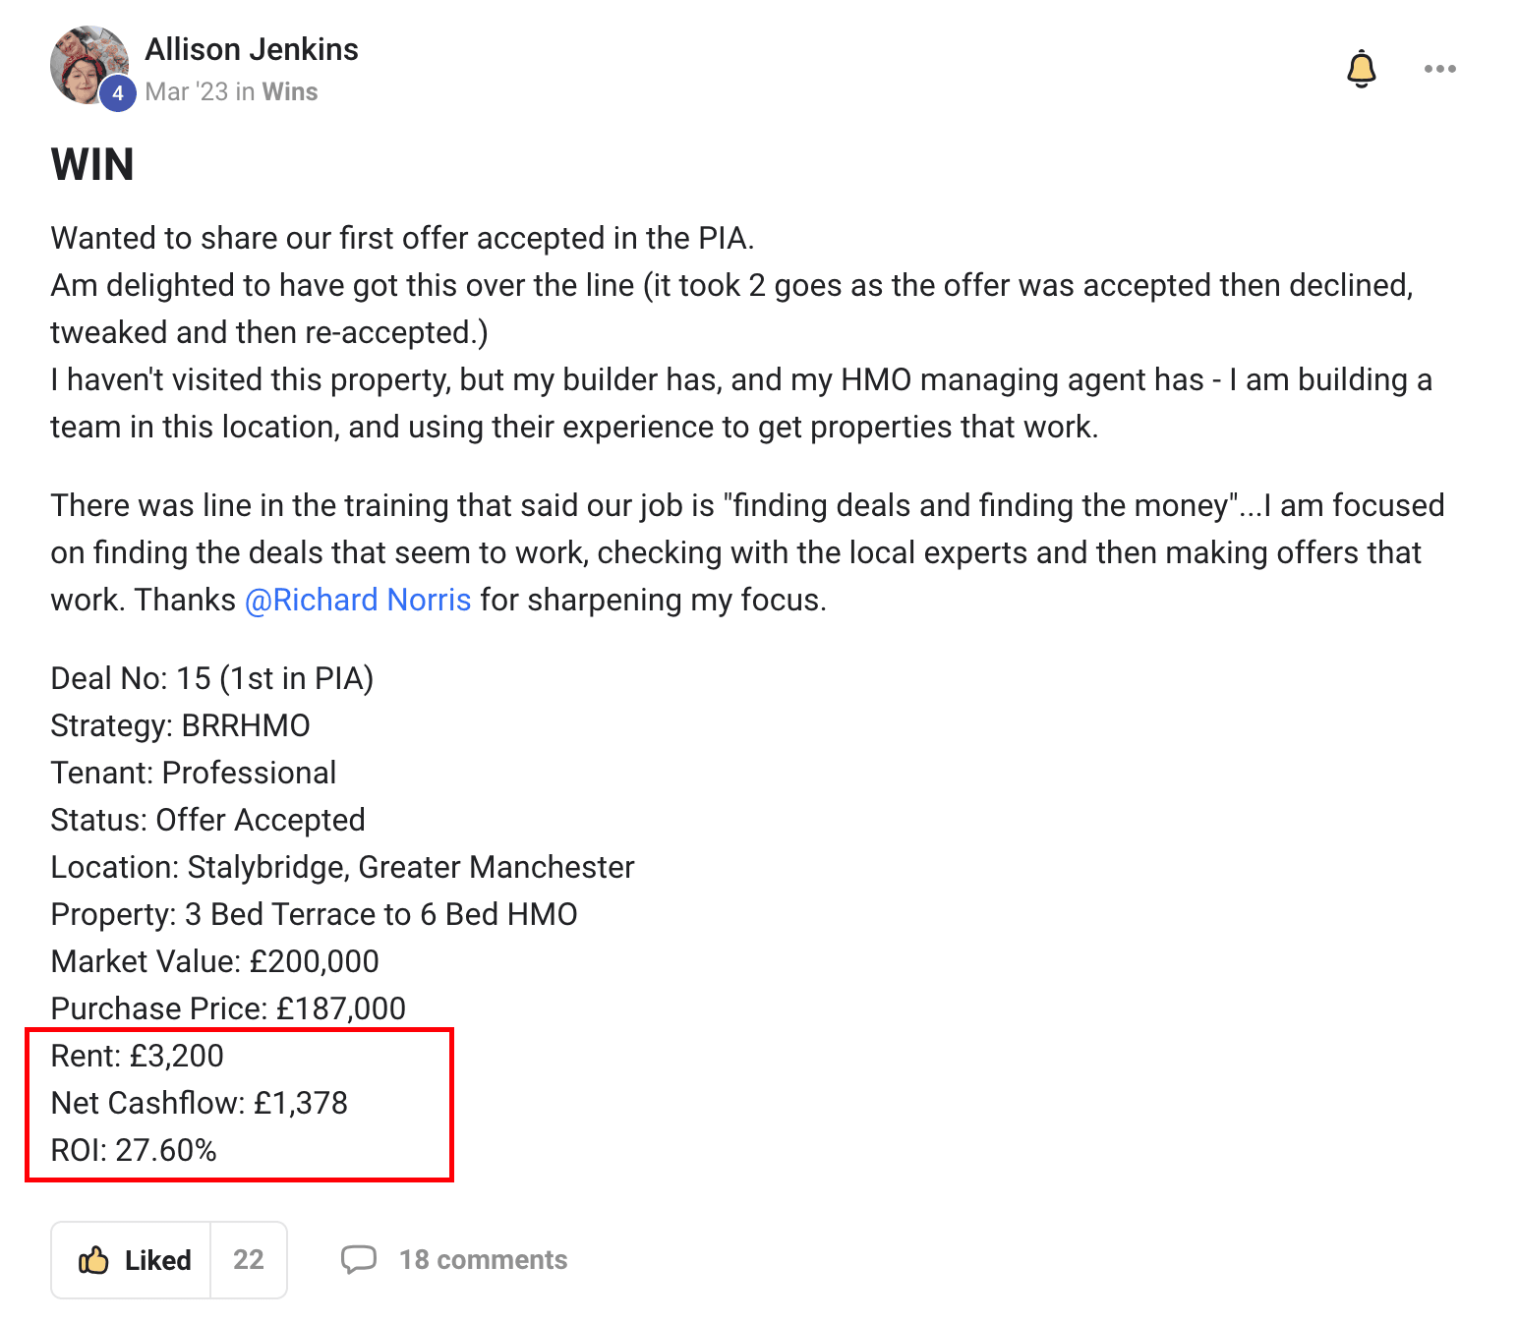Image resolution: width=1518 pixels, height=1323 pixels.
Task: Open the three-dot post options menu
Action: 1439,69
